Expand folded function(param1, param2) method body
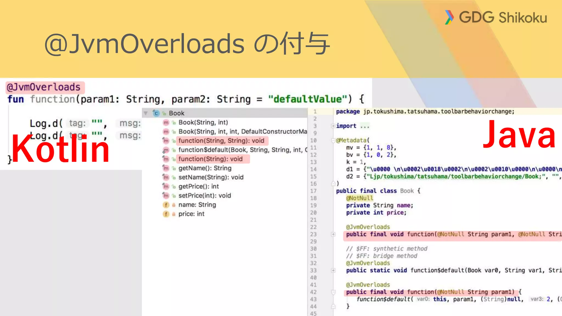The width and height of the screenshot is (562, 316). pyautogui.click(x=333, y=234)
